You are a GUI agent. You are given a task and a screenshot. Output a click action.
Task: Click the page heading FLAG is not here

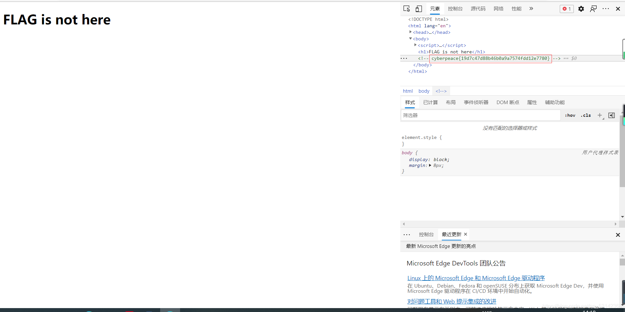pos(57,20)
